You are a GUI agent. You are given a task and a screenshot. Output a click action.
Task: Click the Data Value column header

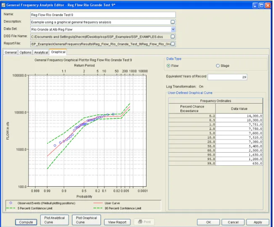coord(239,109)
